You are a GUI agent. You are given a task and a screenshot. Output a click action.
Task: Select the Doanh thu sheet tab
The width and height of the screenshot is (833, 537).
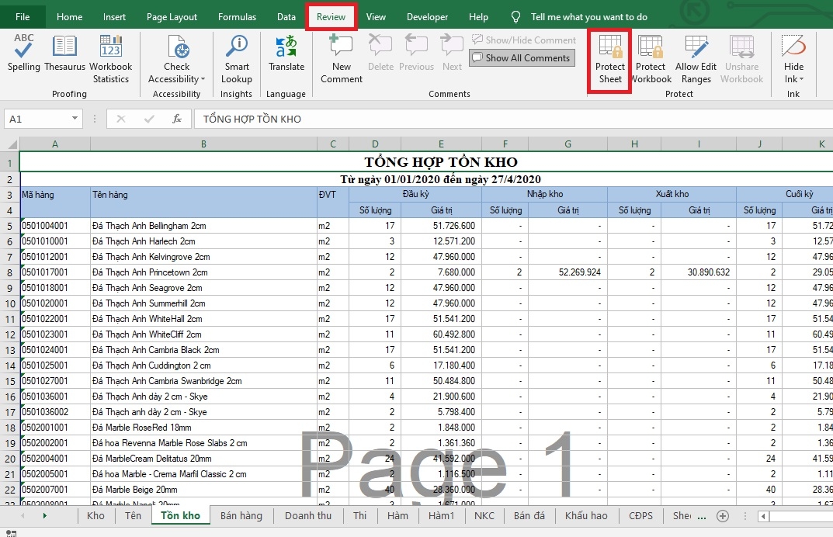click(x=307, y=516)
